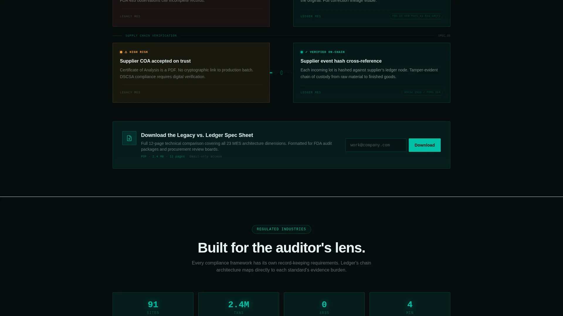The height and width of the screenshot is (316, 563).
Task: Select the Supplier COA accepted on trust heading
Action: coord(155,61)
